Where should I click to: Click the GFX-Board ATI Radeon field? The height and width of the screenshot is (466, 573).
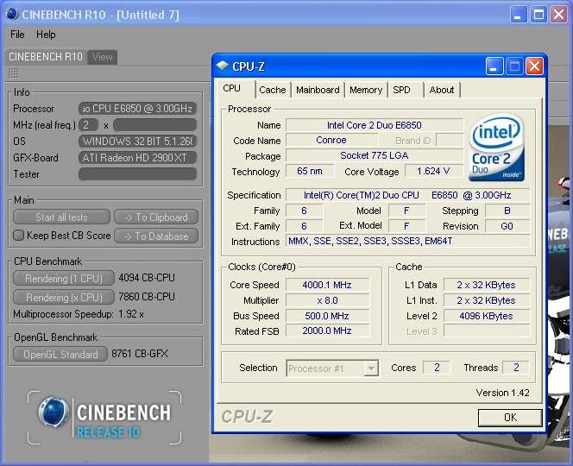137,158
